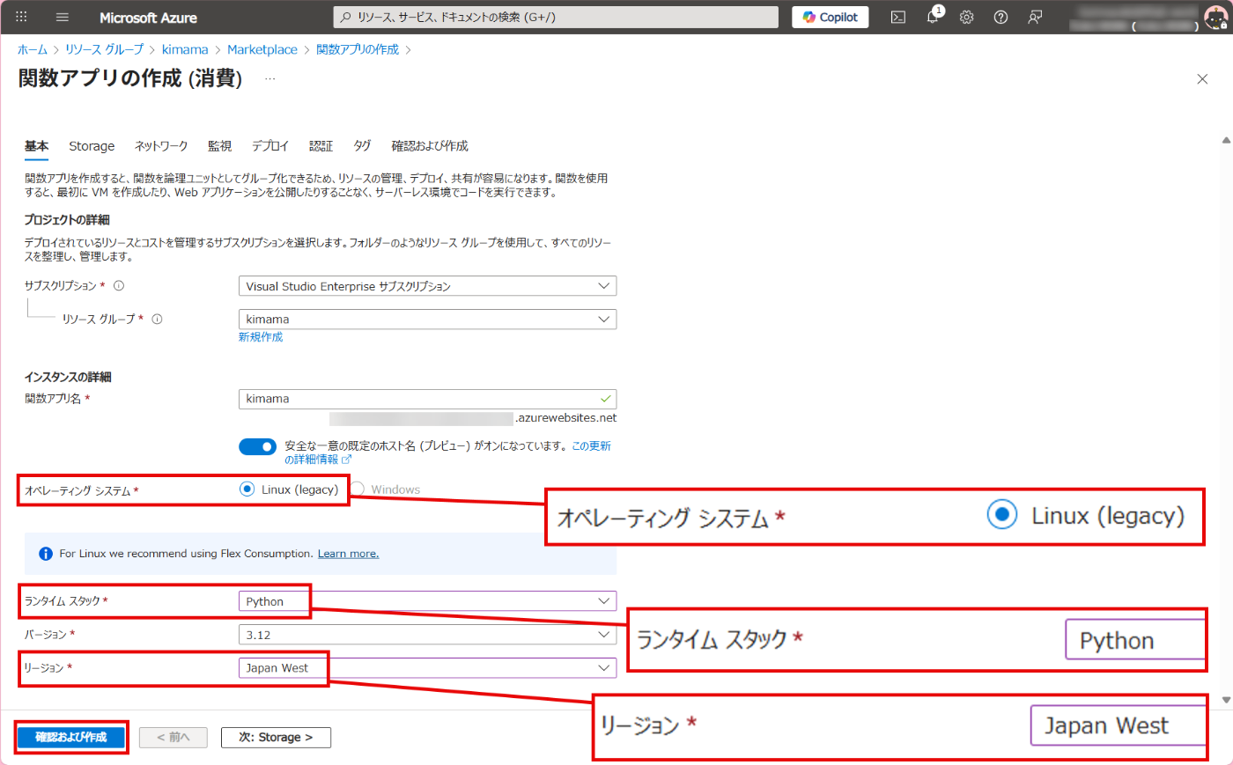The width and height of the screenshot is (1233, 765).
Task: Switch to the 認証 tab
Action: (x=321, y=146)
